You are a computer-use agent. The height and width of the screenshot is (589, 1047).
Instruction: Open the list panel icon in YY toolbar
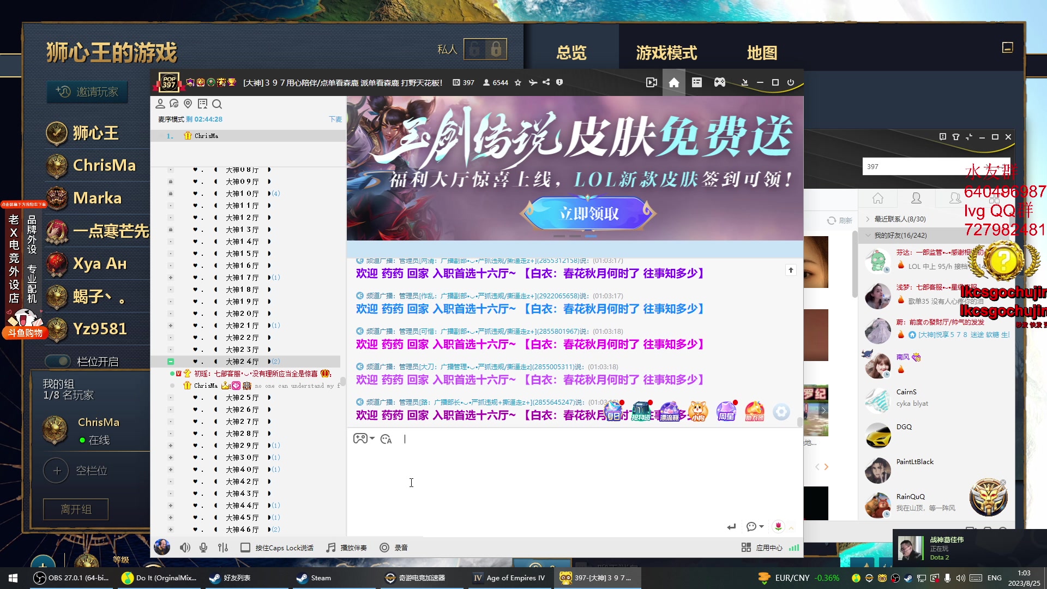[697, 82]
